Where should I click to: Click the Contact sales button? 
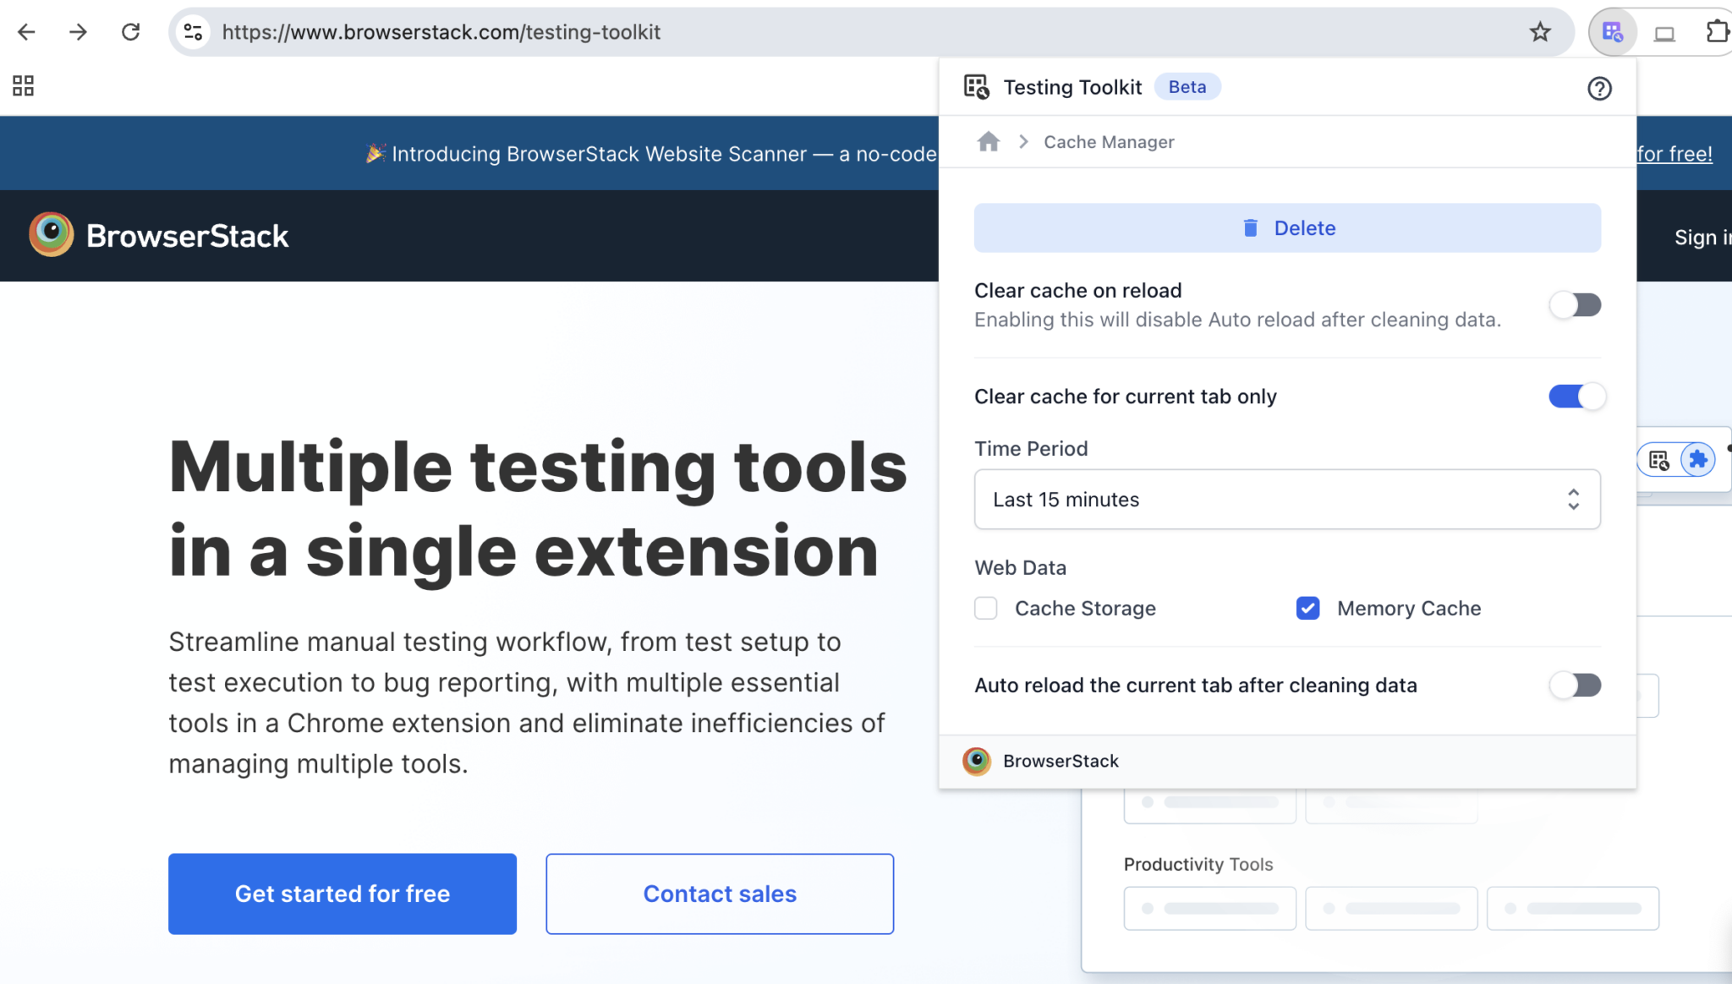point(719,894)
